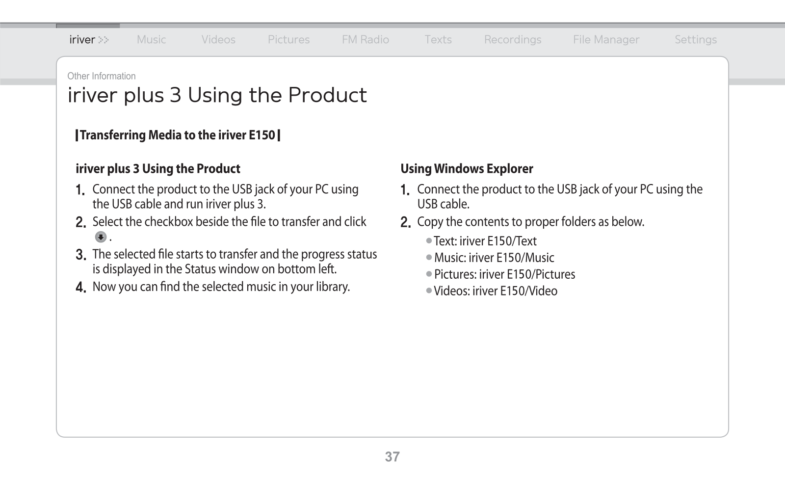Open the Settings tab
785x477 pixels.
(696, 40)
